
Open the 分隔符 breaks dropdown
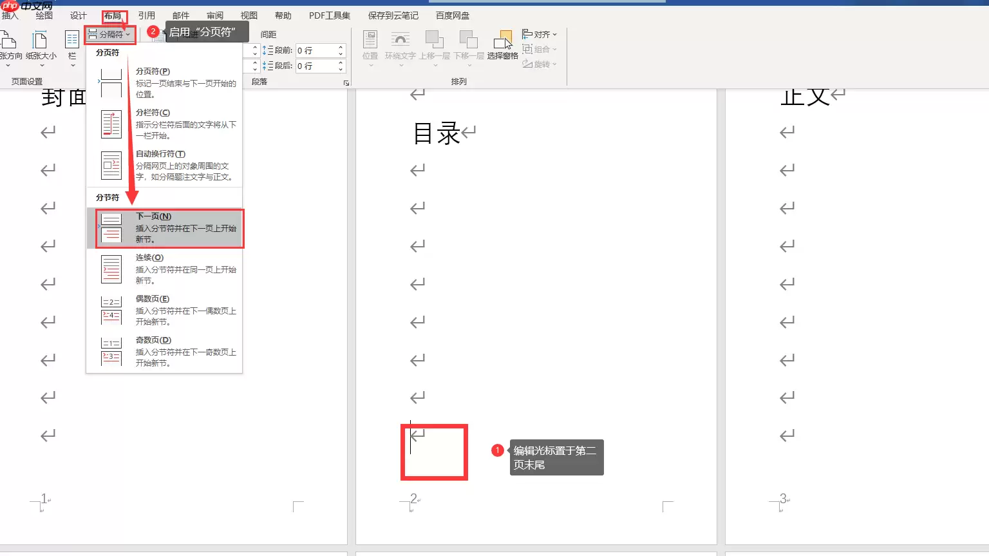coord(109,34)
